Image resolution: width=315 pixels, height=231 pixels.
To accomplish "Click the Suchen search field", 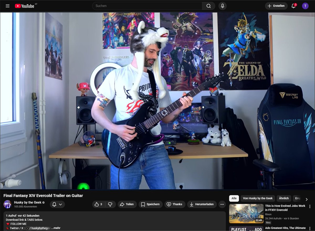I will tap(147, 6).
